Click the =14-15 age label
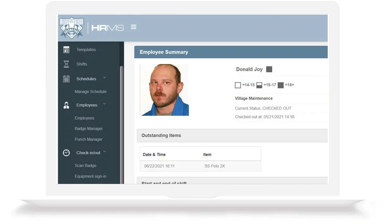 click(x=248, y=85)
